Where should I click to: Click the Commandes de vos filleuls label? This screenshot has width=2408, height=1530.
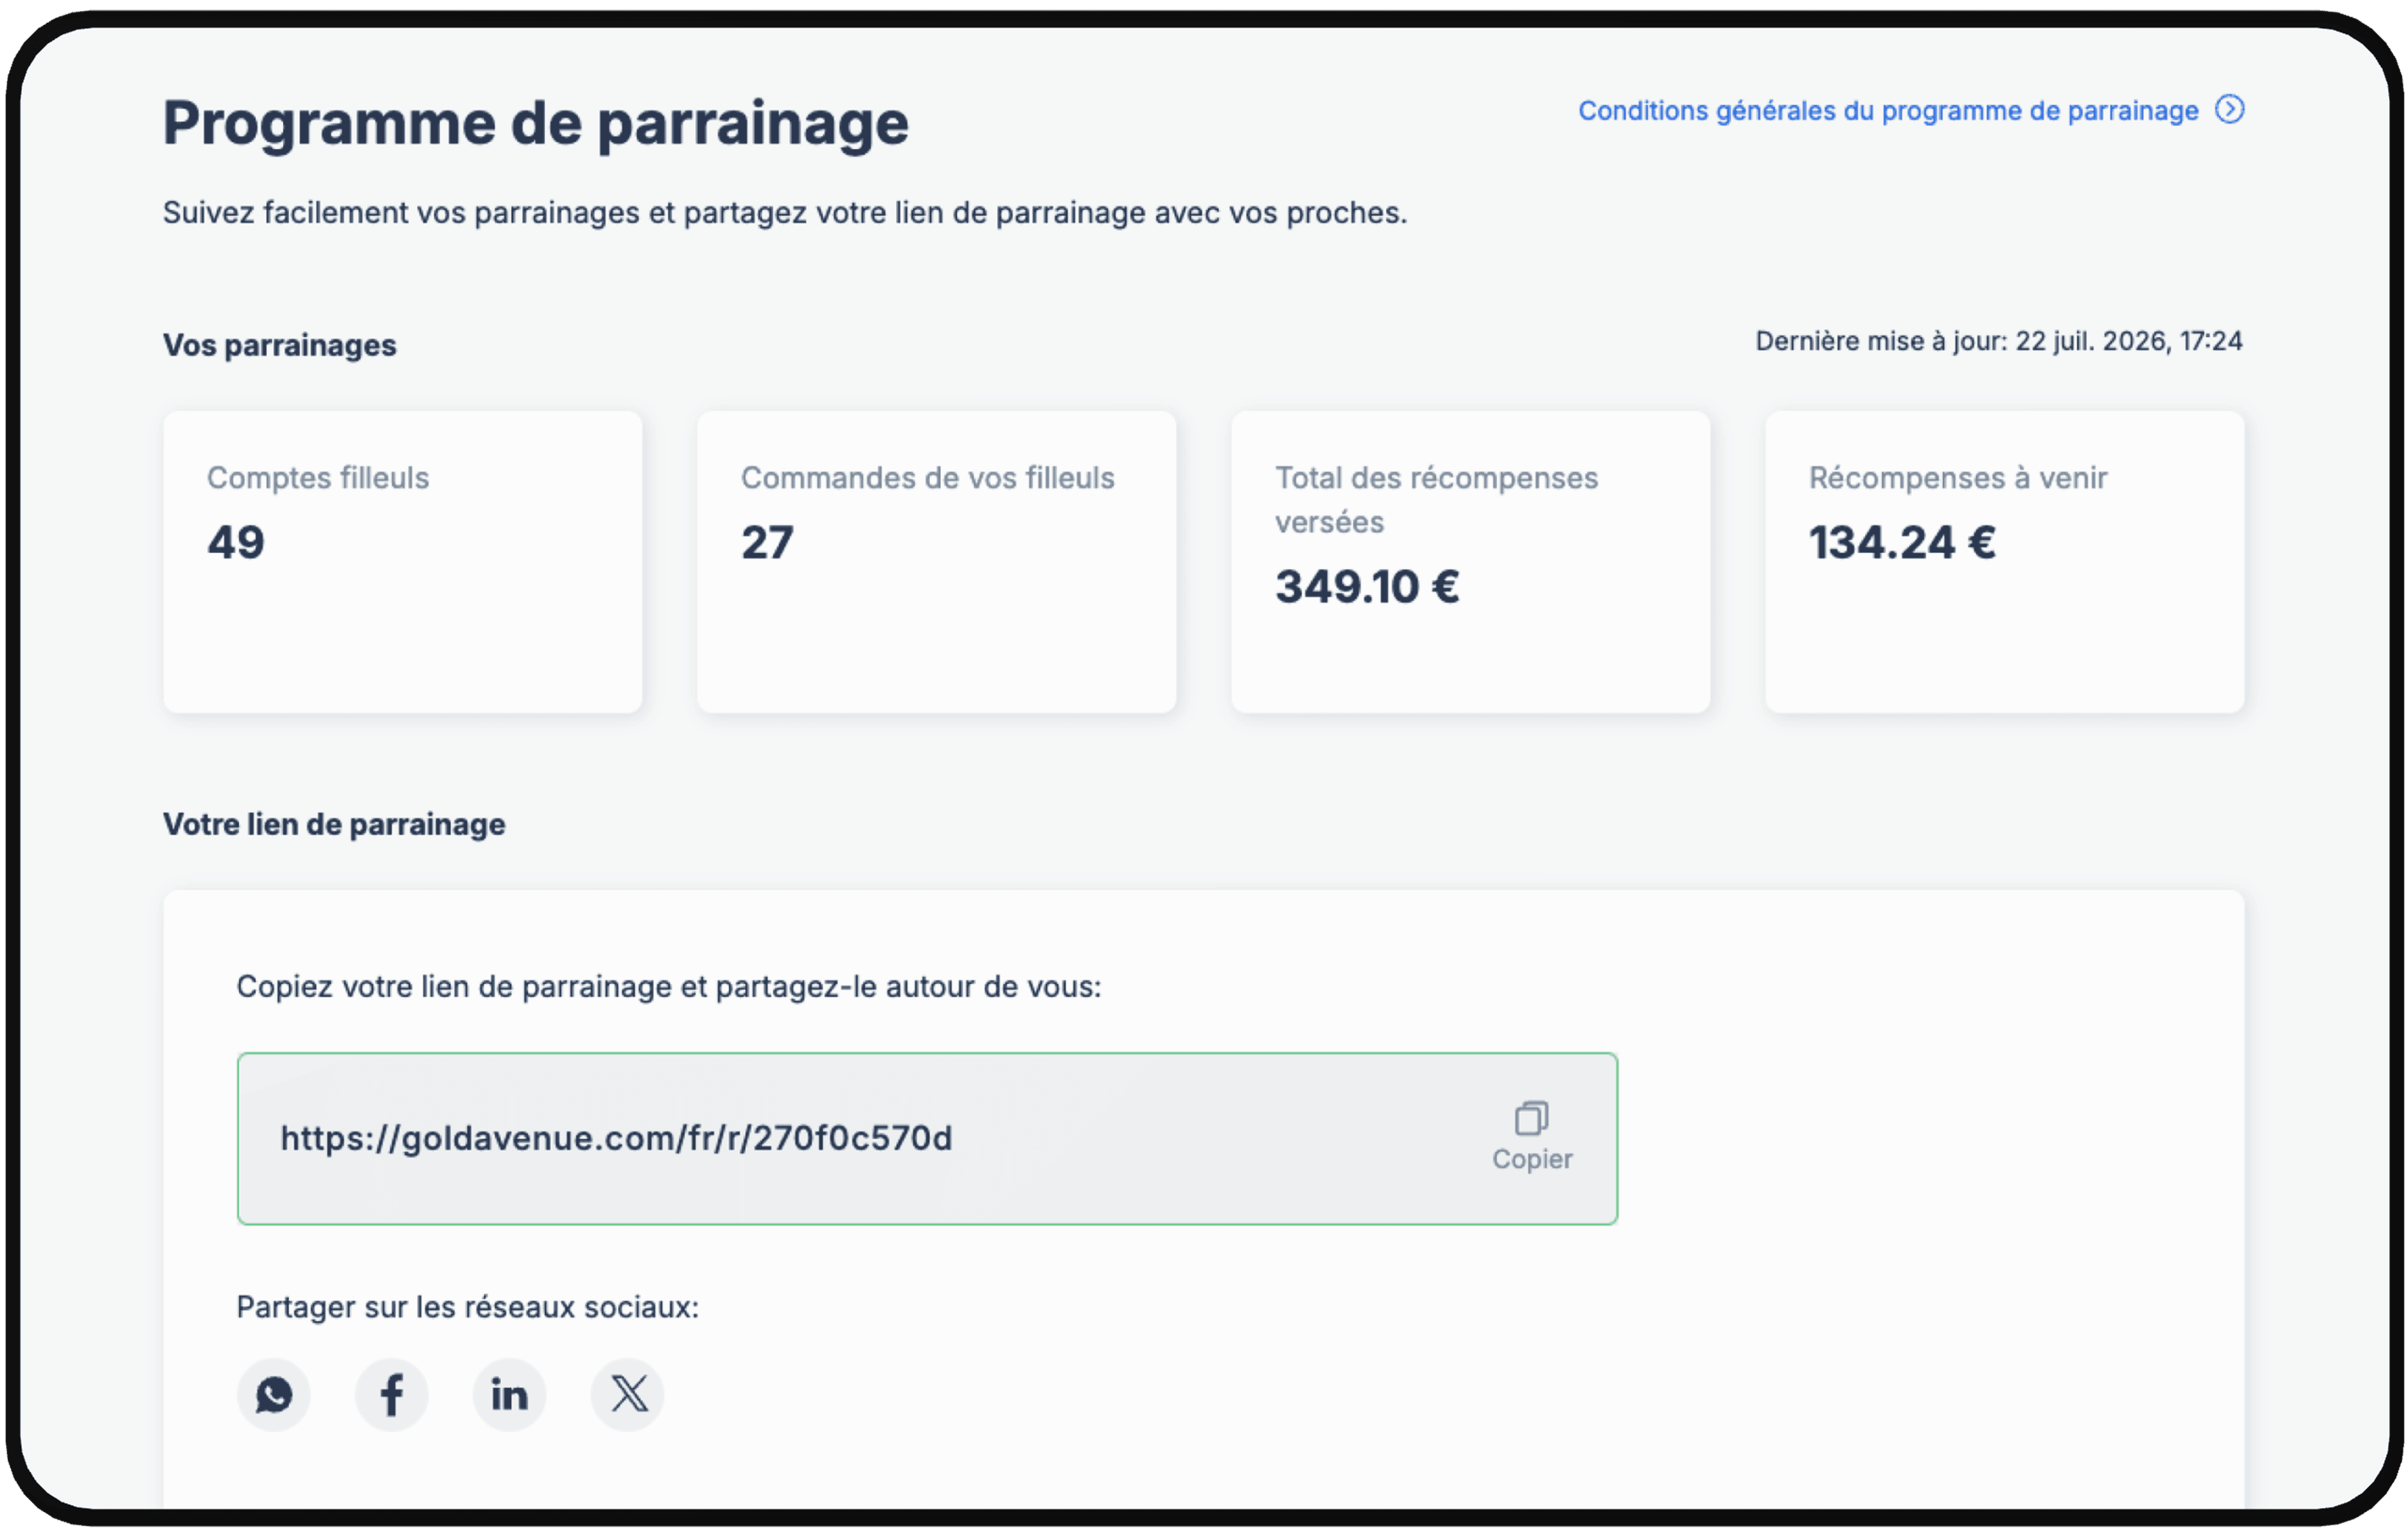(x=927, y=477)
